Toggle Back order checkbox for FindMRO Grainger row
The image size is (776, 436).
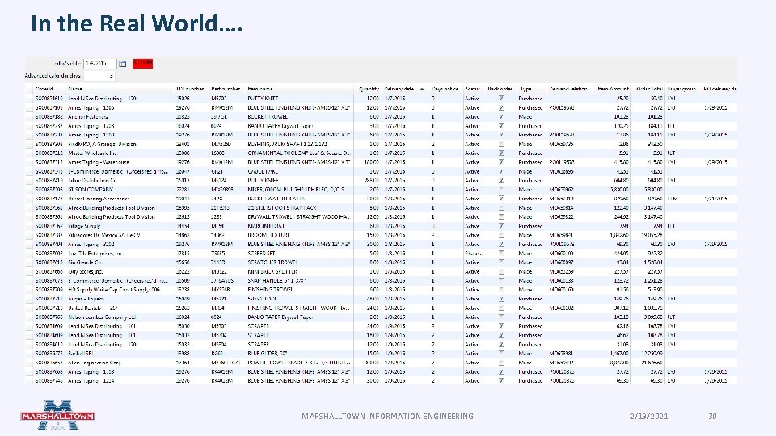[x=501, y=144]
